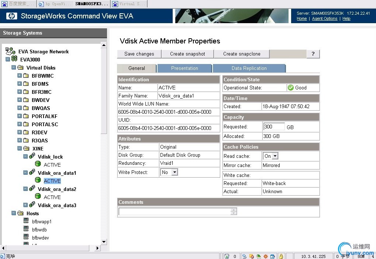Click the open XINE folder icon
The width and height of the screenshot is (376, 259).
[x=26, y=149]
